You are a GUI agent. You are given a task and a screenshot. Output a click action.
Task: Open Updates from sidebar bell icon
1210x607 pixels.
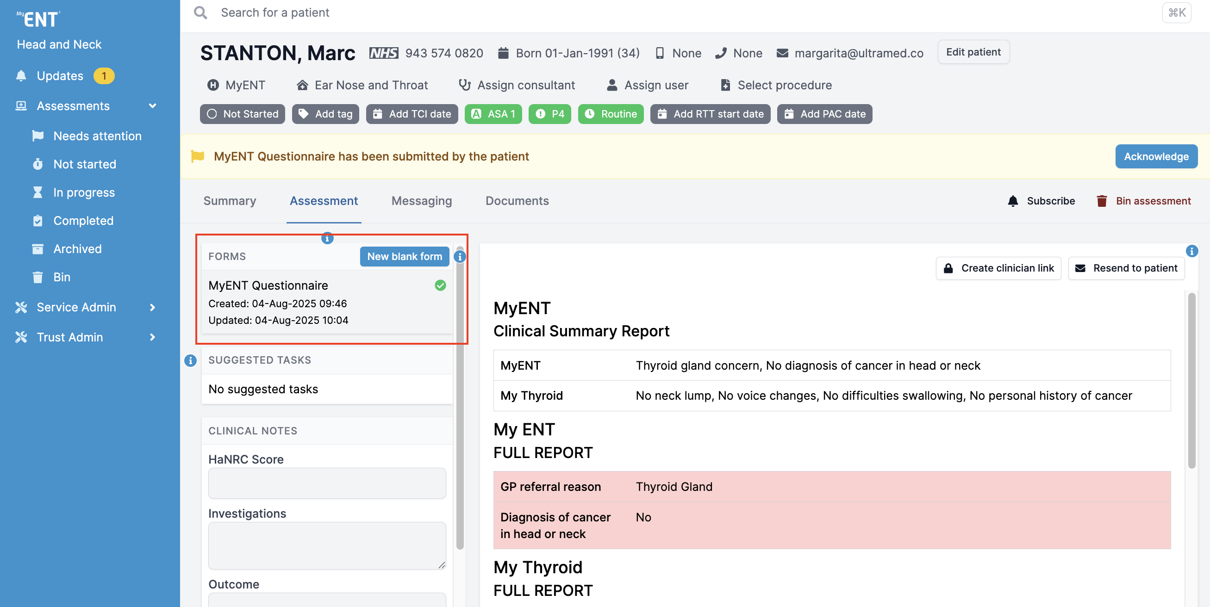(21, 75)
